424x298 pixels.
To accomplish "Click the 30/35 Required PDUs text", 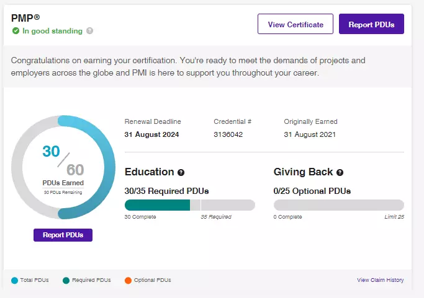I will point(166,191).
